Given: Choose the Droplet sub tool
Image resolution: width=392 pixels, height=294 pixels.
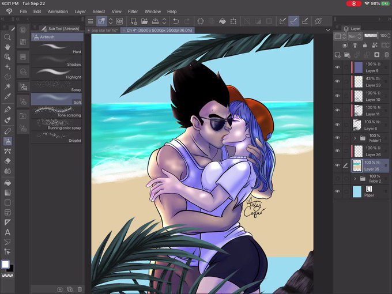Looking at the screenshot, I should [x=57, y=137].
